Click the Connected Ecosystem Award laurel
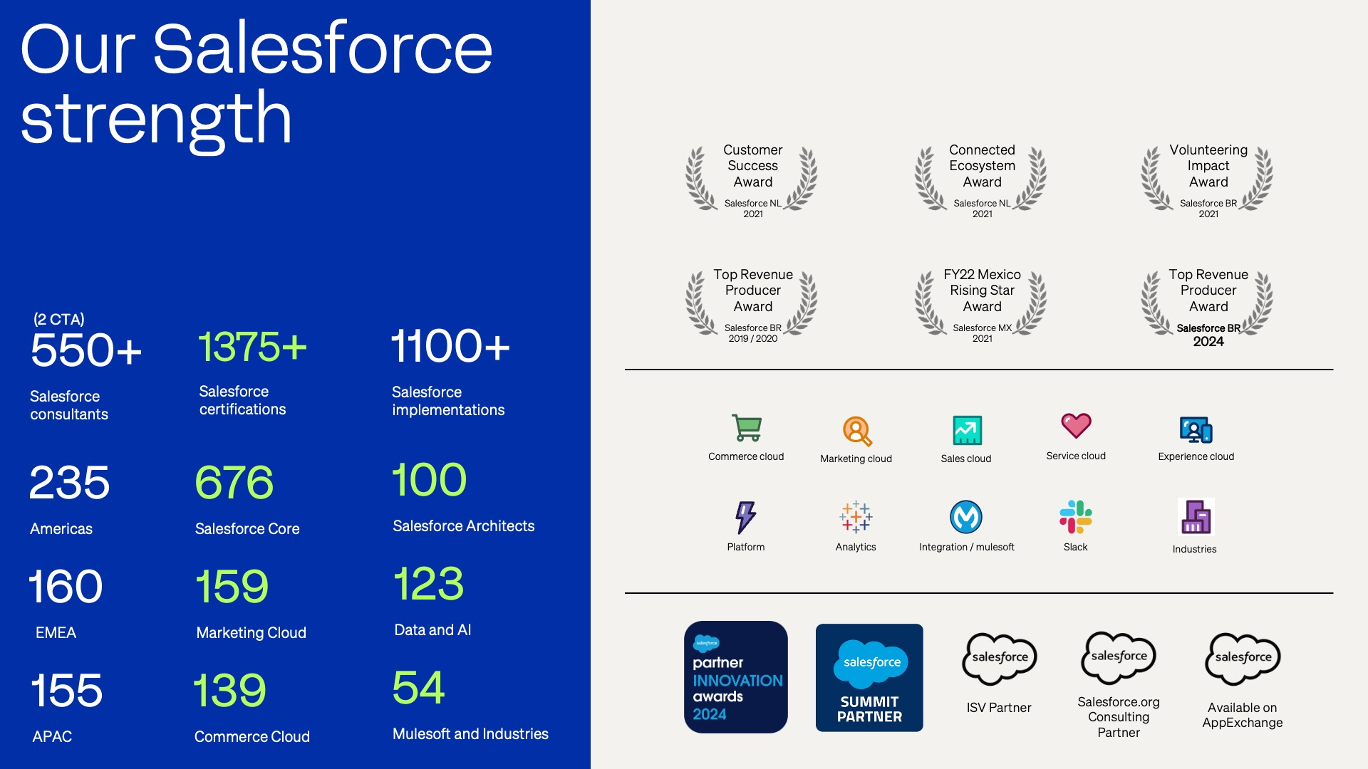 click(x=982, y=179)
